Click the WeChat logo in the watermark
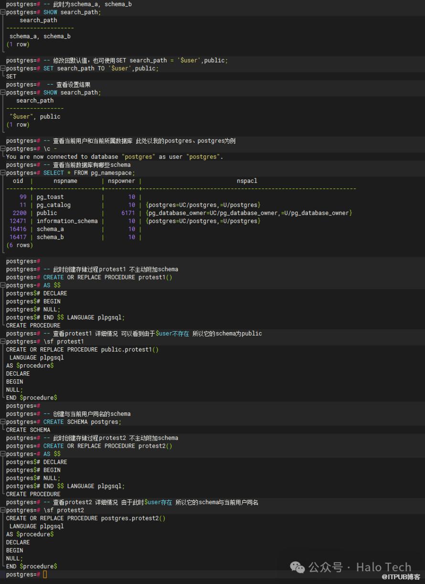Screen dimensions: 425x584 [x=297, y=567]
